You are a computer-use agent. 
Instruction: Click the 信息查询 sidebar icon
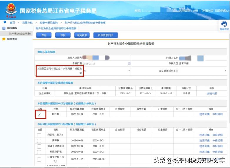4,39
